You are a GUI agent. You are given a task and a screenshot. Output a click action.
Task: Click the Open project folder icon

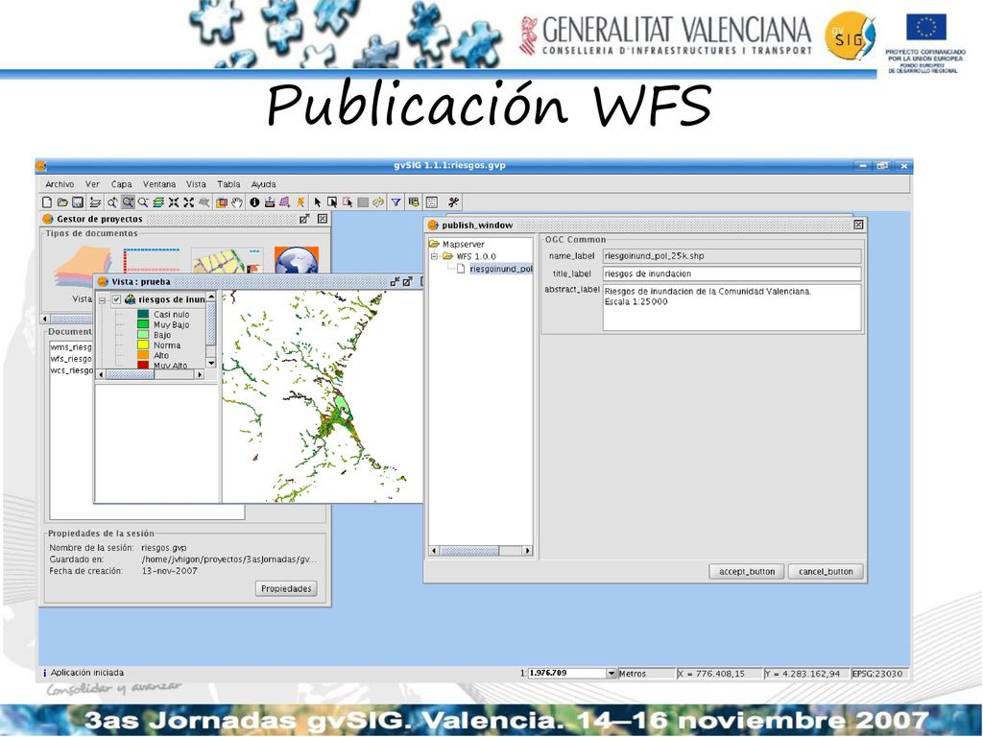coord(62,202)
